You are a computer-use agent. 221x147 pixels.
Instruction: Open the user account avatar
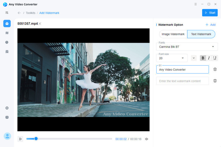click(x=7, y=136)
